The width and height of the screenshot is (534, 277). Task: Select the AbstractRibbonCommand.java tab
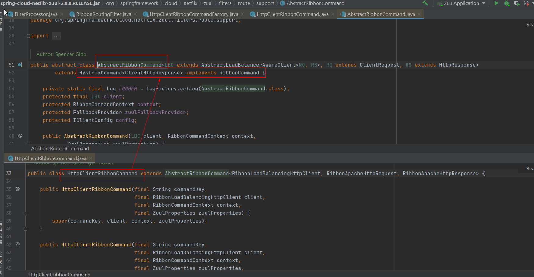(381, 14)
